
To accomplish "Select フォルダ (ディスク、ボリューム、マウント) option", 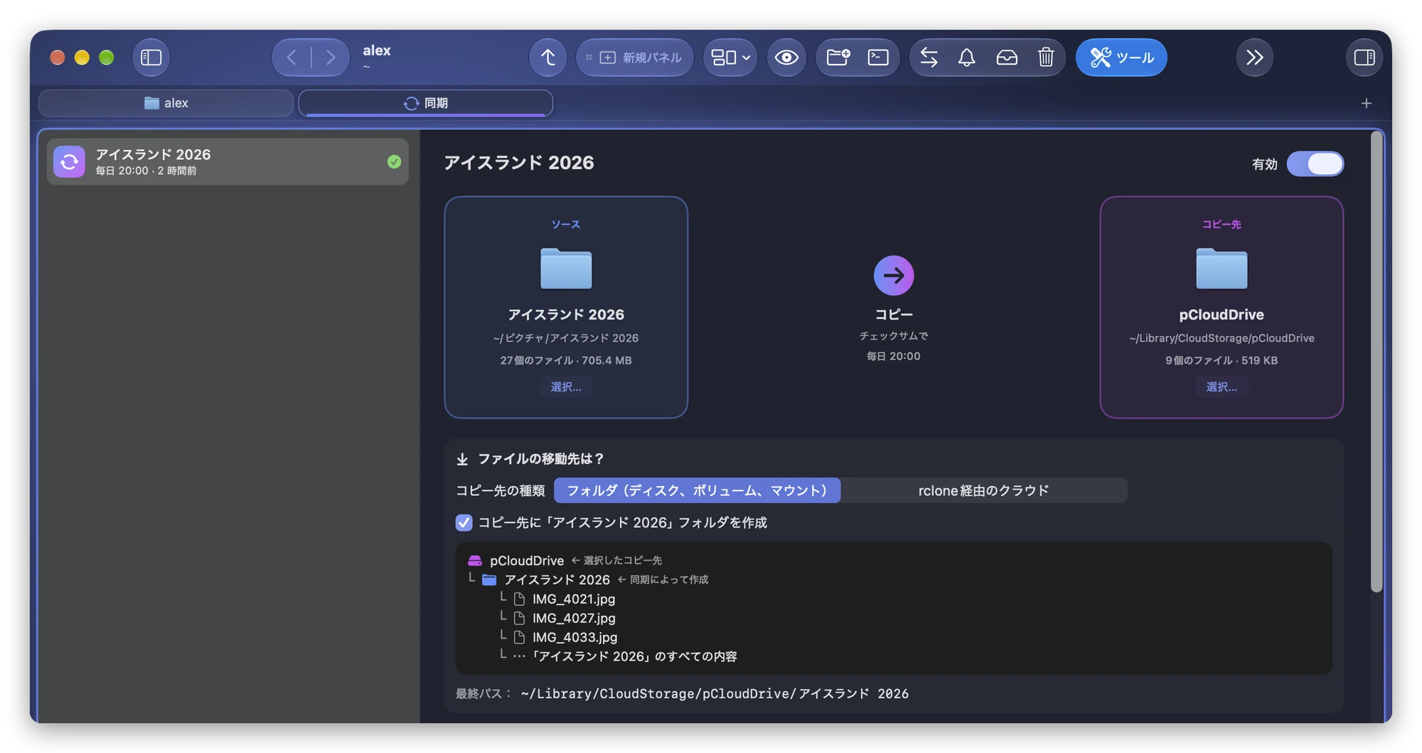I will [697, 491].
